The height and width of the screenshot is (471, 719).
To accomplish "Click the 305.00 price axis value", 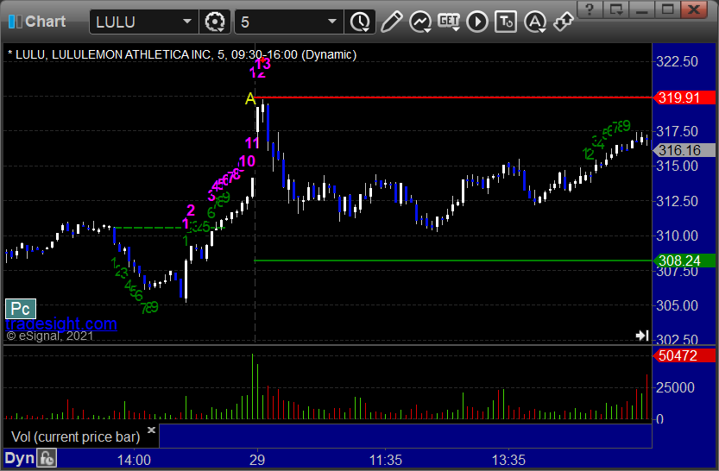I will point(677,305).
